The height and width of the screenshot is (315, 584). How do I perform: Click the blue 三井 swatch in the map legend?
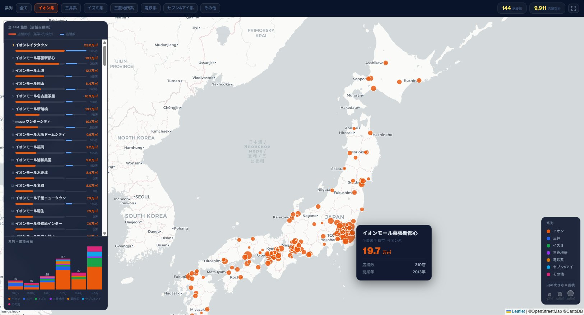point(548,238)
